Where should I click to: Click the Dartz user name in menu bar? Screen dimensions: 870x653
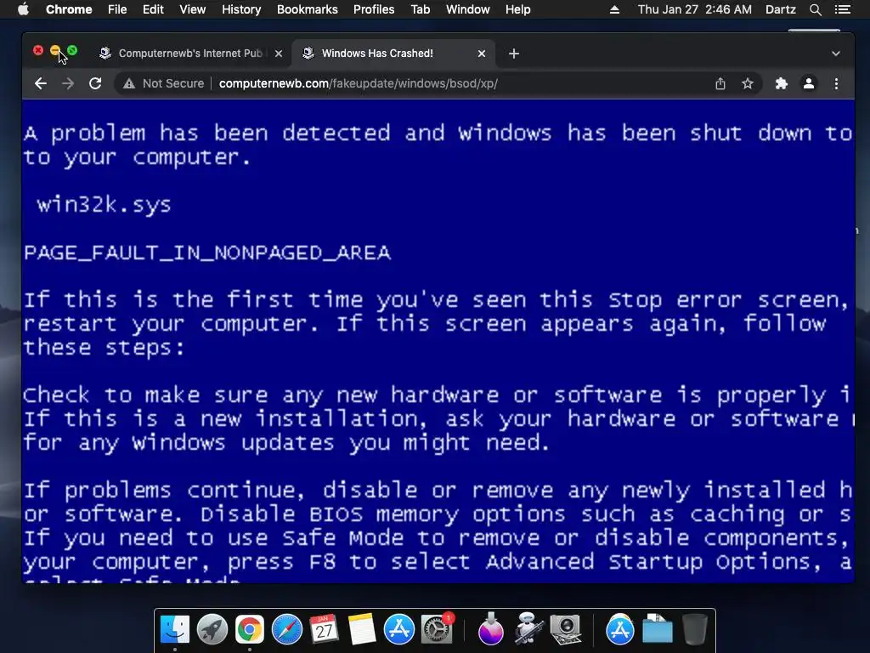pos(780,9)
